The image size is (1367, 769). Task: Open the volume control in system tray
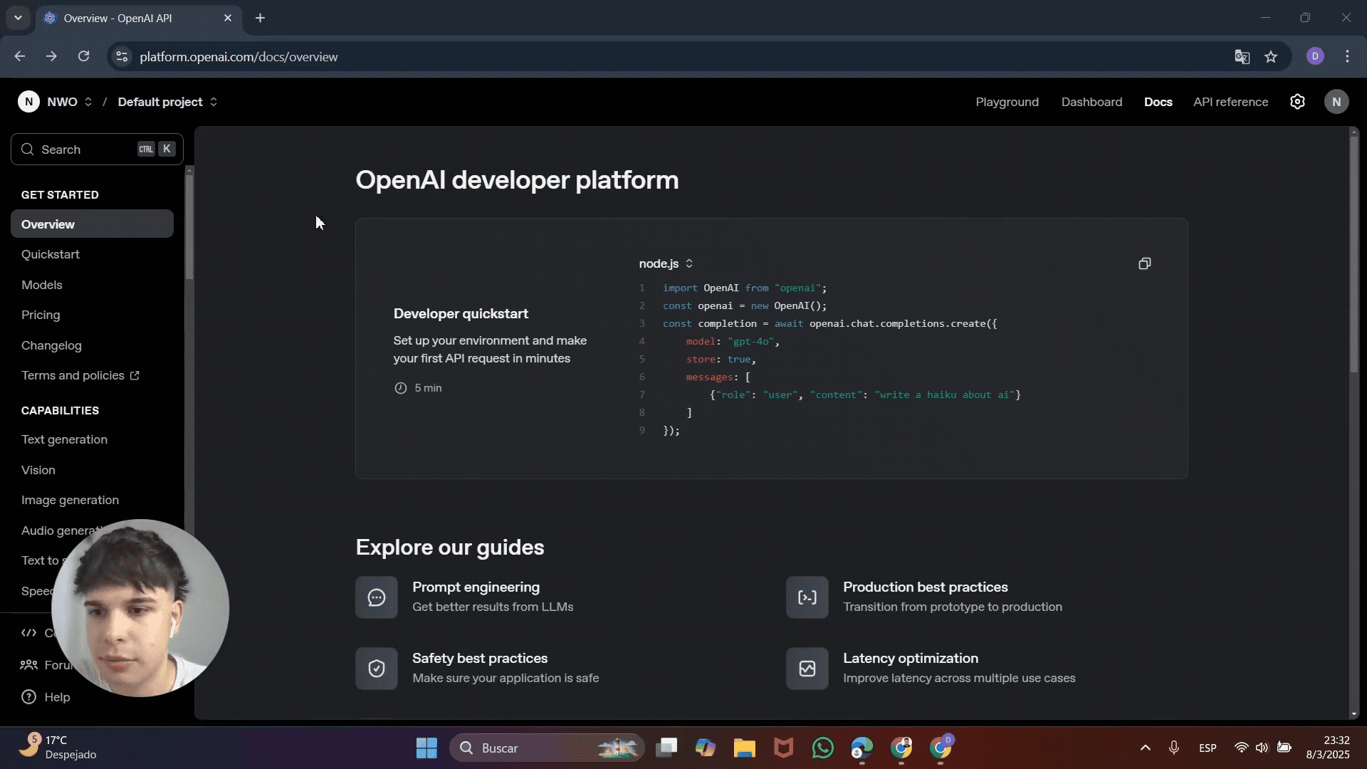click(x=1262, y=748)
